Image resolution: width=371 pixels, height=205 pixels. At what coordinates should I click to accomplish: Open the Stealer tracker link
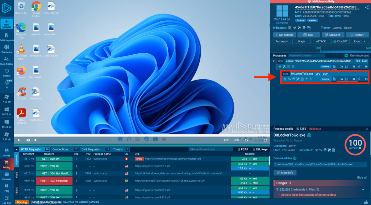tap(347, 28)
